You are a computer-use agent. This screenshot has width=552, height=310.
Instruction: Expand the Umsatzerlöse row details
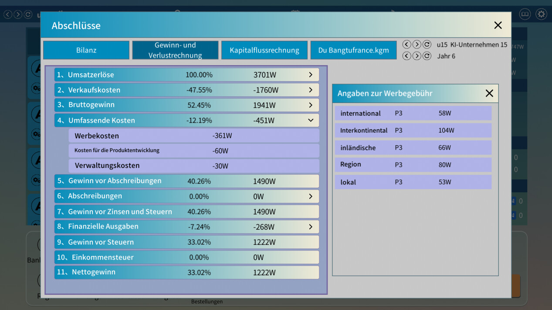point(311,75)
